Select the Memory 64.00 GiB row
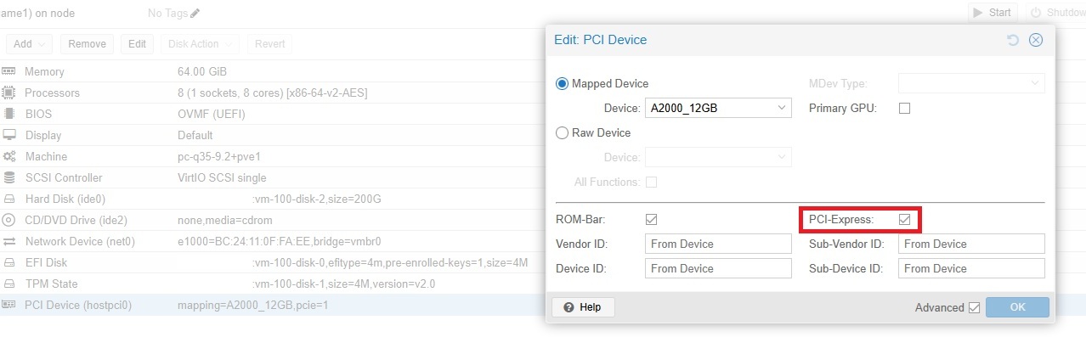 click(272, 71)
